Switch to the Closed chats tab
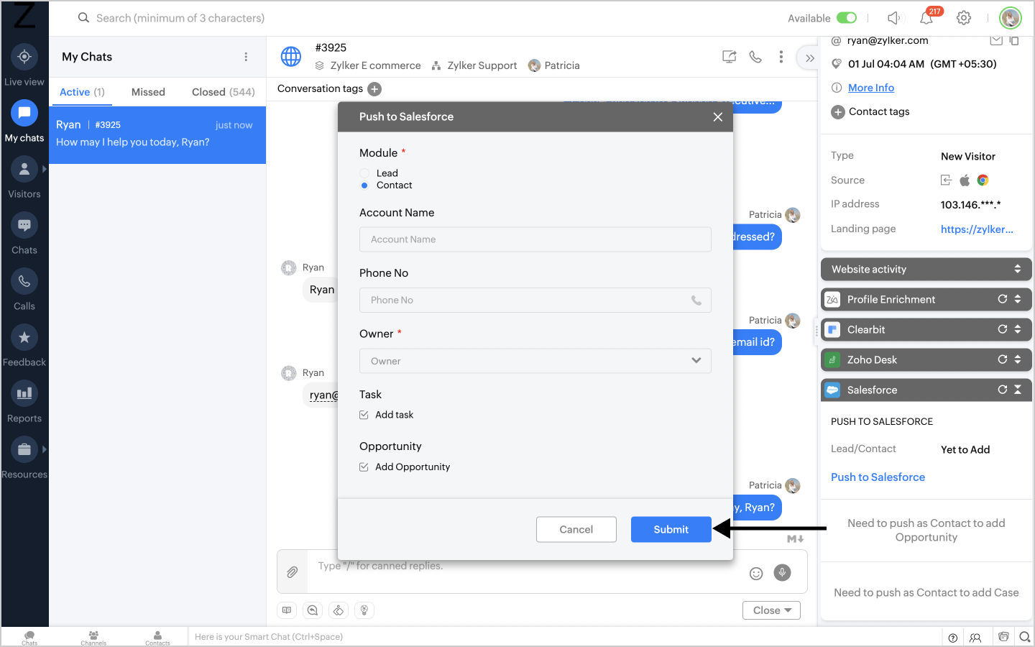The width and height of the screenshot is (1035, 647). pyautogui.click(x=224, y=92)
